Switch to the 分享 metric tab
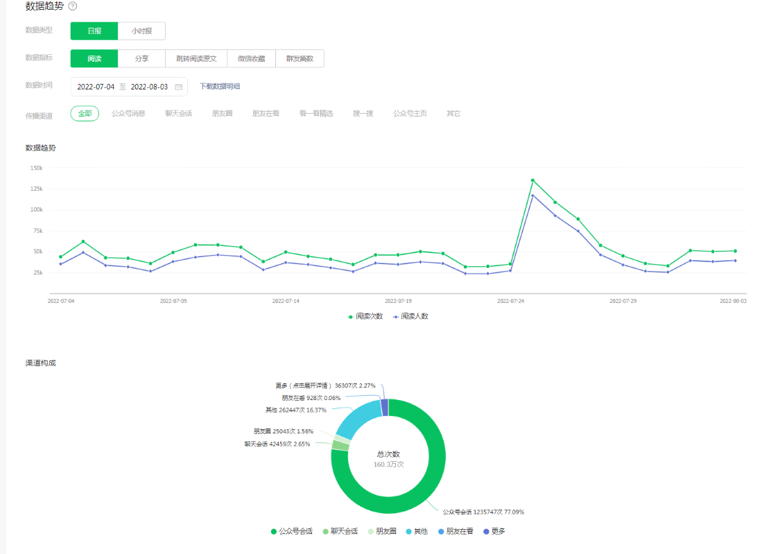 click(141, 59)
